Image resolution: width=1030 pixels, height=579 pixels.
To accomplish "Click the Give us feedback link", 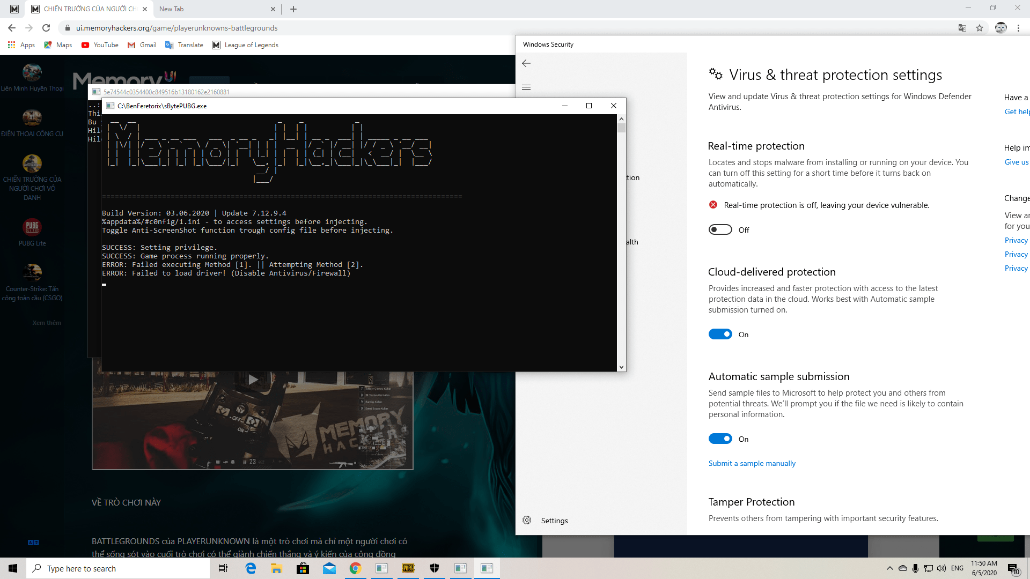I will click(1017, 162).
